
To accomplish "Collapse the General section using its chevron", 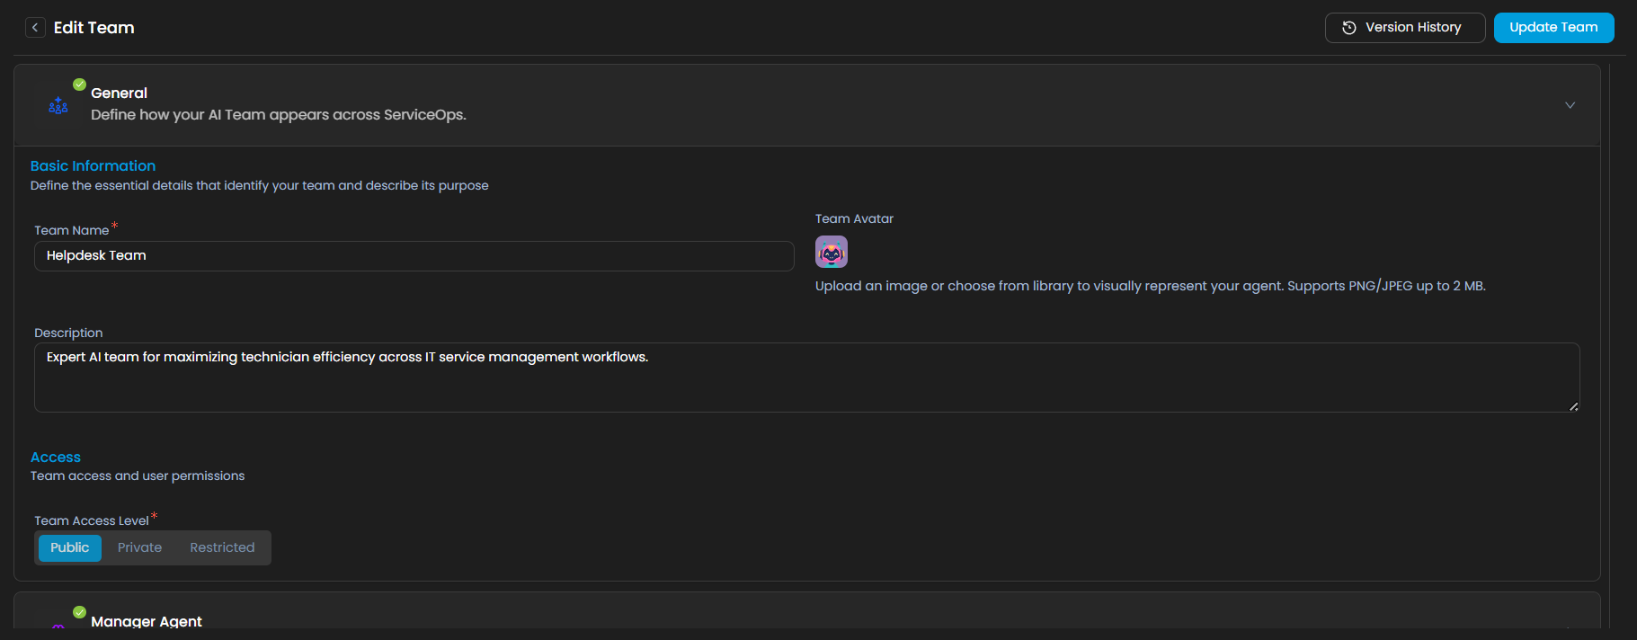I will [x=1570, y=105].
